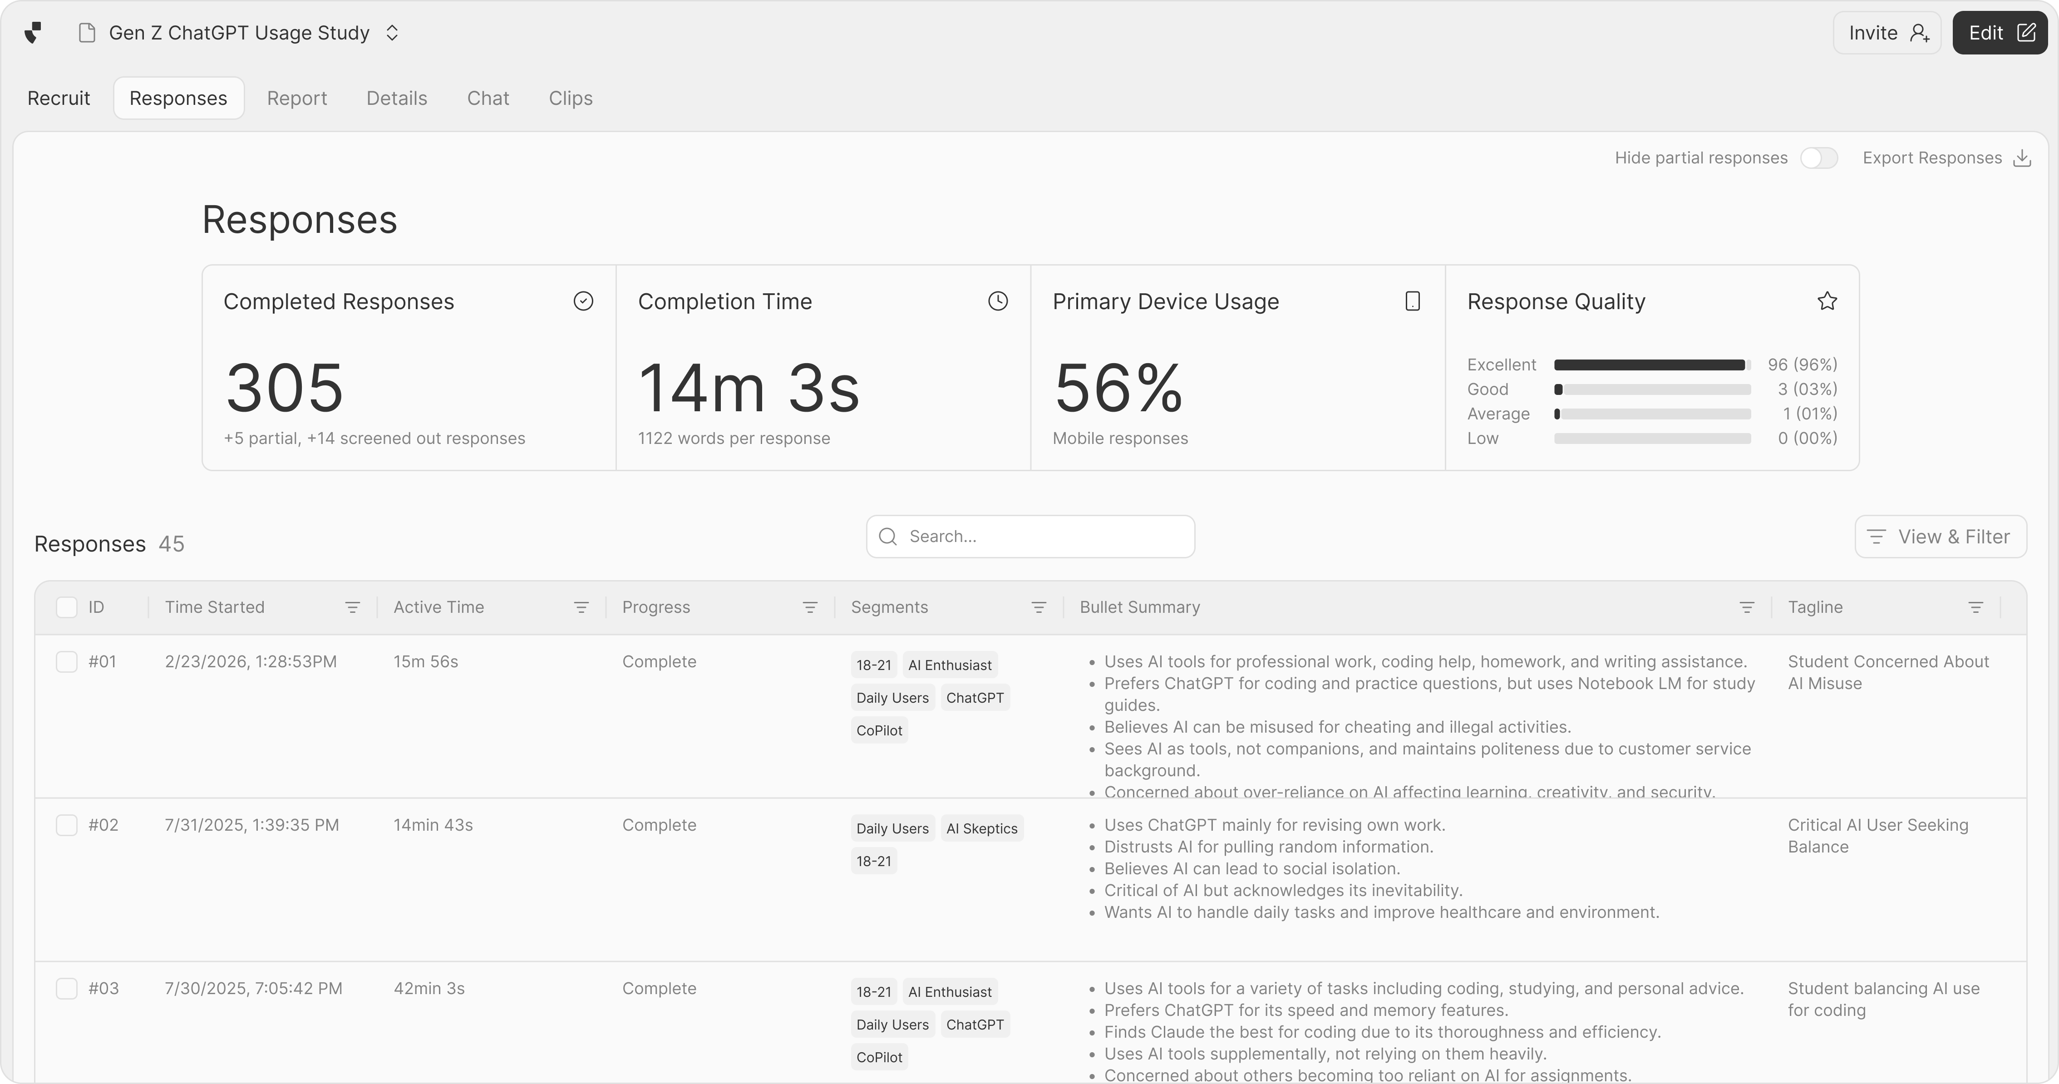The image size is (2059, 1084).
Task: Click the mobile device icon on Primary Device Usage card
Action: (1412, 301)
